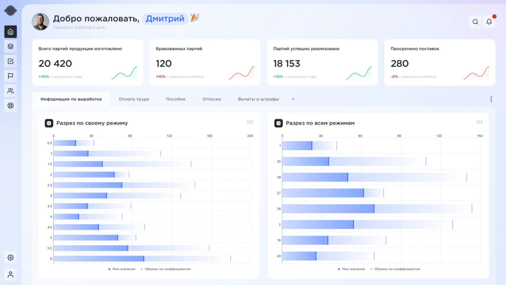Viewport: 506px width, 285px height.
Task: Open grid options for 'Разрез по всем режимам'
Action: [x=479, y=122]
